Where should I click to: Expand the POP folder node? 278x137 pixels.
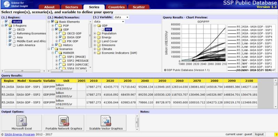pos(53,26)
